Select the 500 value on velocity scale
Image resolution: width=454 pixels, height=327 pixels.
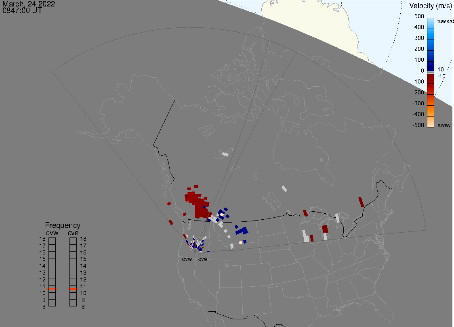(419, 16)
